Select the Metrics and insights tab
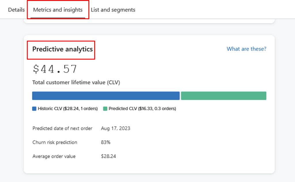The image size is (295, 182). [x=58, y=10]
